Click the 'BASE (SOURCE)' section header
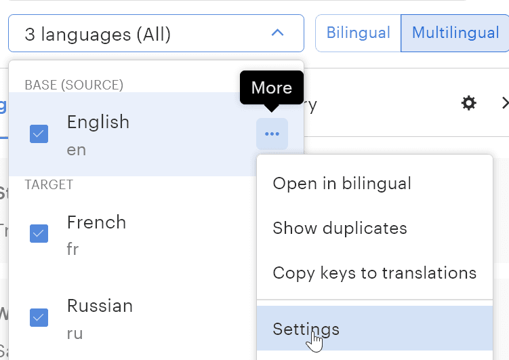 74,85
